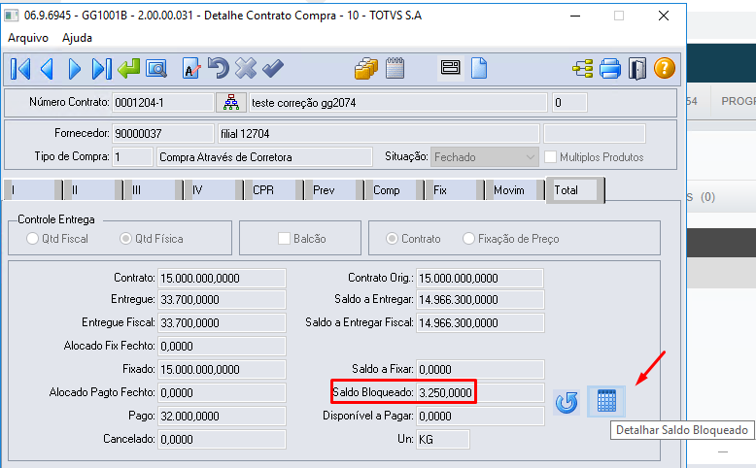Open the Ajuda menu

77,38
